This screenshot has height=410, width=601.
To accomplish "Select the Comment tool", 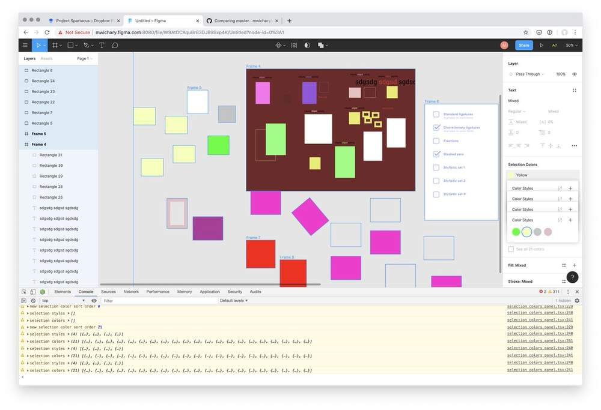I will click(115, 45).
